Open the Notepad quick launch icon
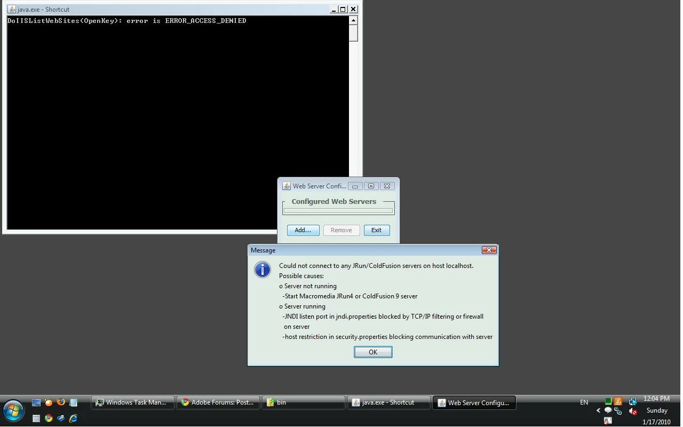 pos(73,402)
